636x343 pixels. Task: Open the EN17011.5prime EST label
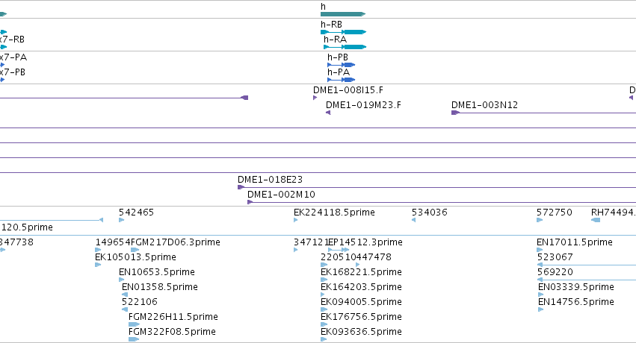(575, 242)
